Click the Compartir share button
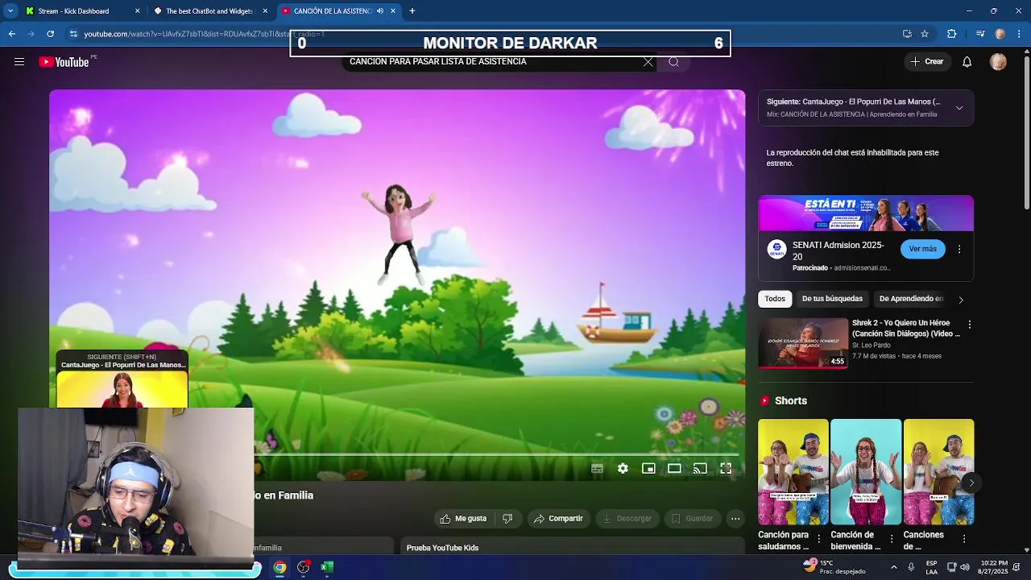 coord(557,519)
